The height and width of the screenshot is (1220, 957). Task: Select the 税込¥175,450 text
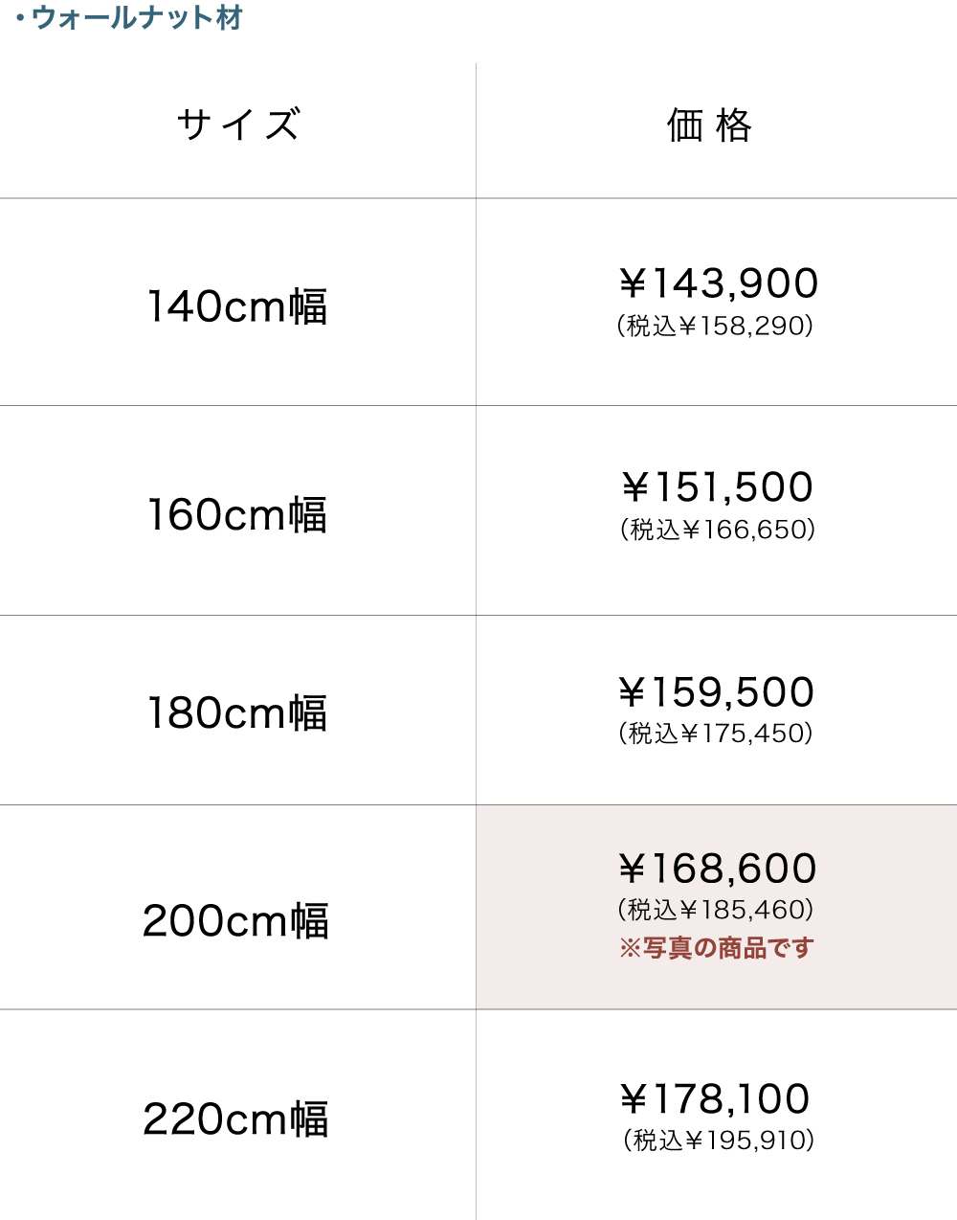tap(716, 734)
